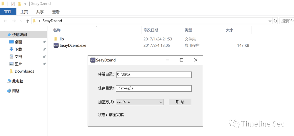Open the 加密方式 Zend5.4 dropdown
The height and width of the screenshot is (136, 294).
(140, 102)
